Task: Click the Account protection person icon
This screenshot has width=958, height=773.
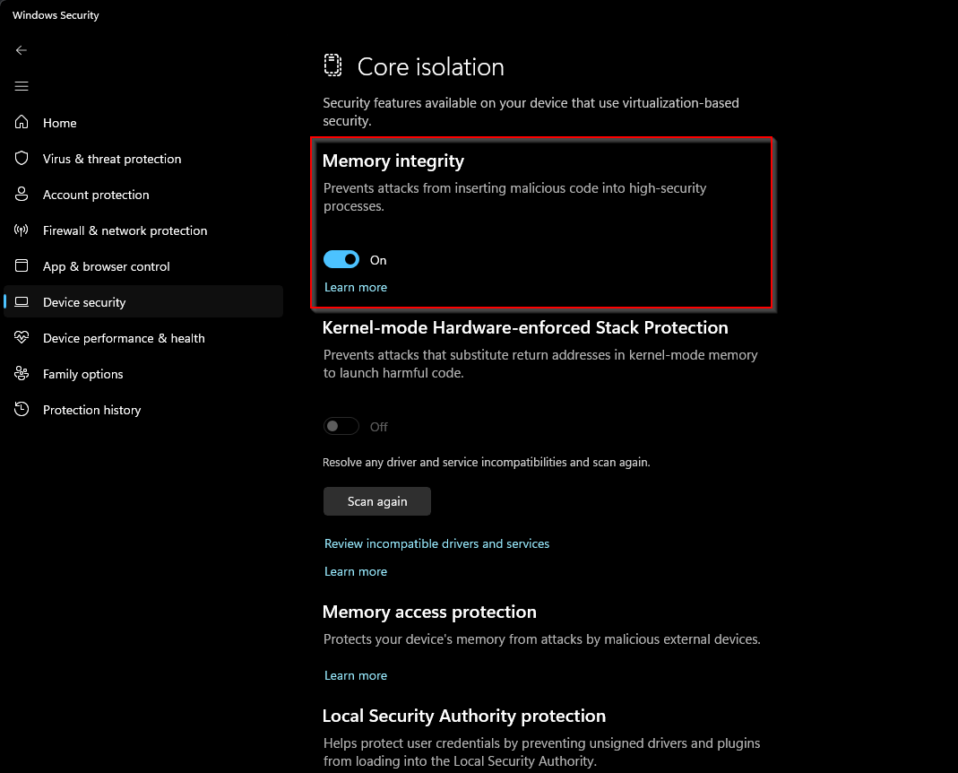Action: (22, 195)
